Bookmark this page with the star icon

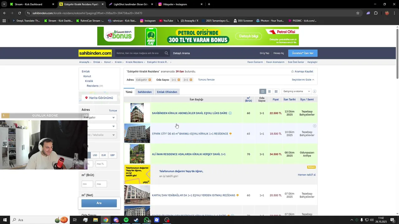[x=358, y=13]
